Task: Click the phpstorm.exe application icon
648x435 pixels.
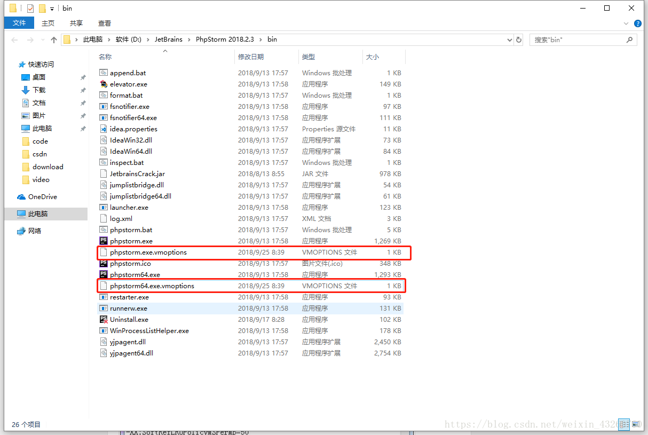Action: (x=104, y=241)
